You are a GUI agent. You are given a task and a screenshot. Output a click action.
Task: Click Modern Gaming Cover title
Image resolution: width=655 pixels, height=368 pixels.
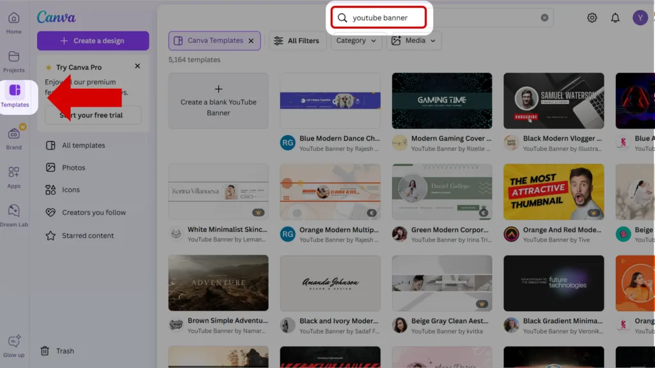(451, 138)
